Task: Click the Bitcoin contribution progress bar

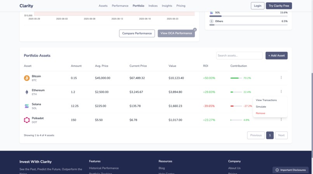Action: [x=236, y=78]
